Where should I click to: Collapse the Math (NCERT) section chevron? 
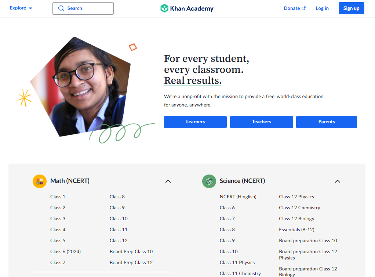click(168, 181)
